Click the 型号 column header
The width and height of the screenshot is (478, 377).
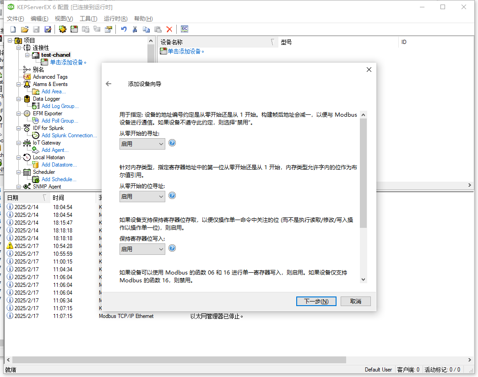(x=338, y=42)
